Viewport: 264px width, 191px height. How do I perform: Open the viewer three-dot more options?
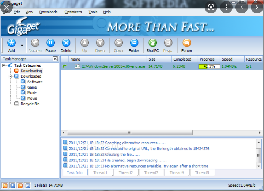226,7
